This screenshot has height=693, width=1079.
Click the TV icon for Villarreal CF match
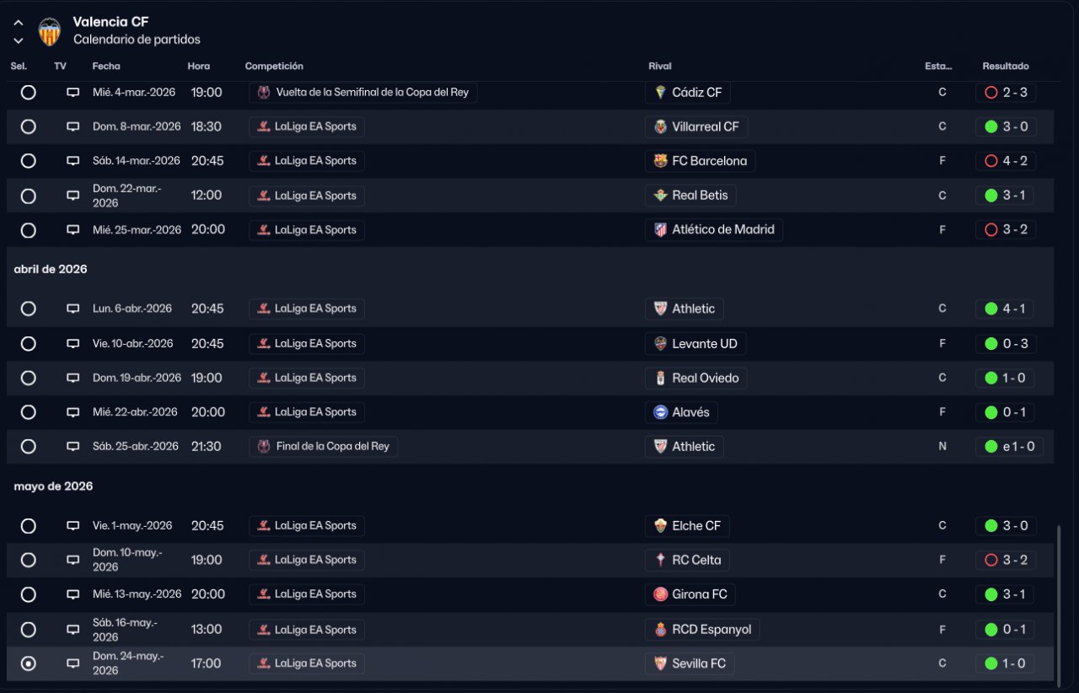(73, 126)
